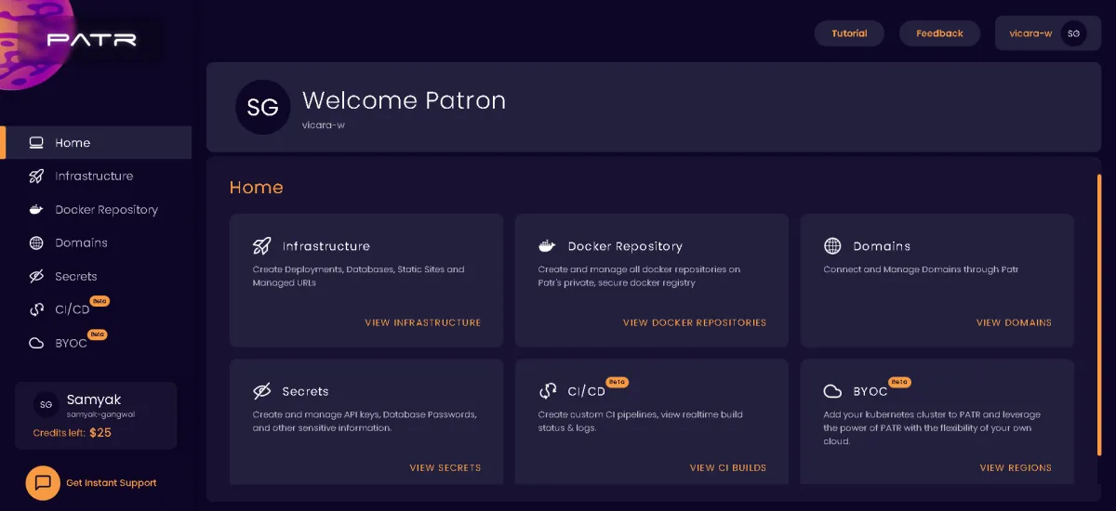Viewport: 1116px width, 511px height.
Task: Open the vicara-w workspace switcher dropdown
Action: pyautogui.click(x=1047, y=33)
